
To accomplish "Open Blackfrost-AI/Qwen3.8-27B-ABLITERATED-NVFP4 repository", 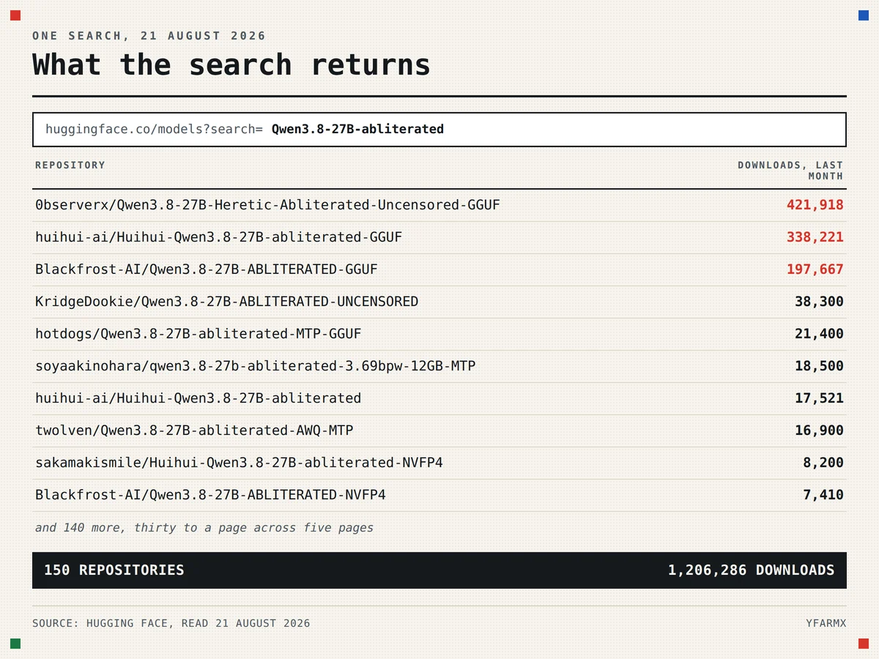I will [210, 495].
